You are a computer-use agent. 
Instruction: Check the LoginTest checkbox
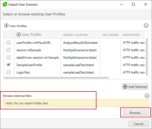click(9, 72)
